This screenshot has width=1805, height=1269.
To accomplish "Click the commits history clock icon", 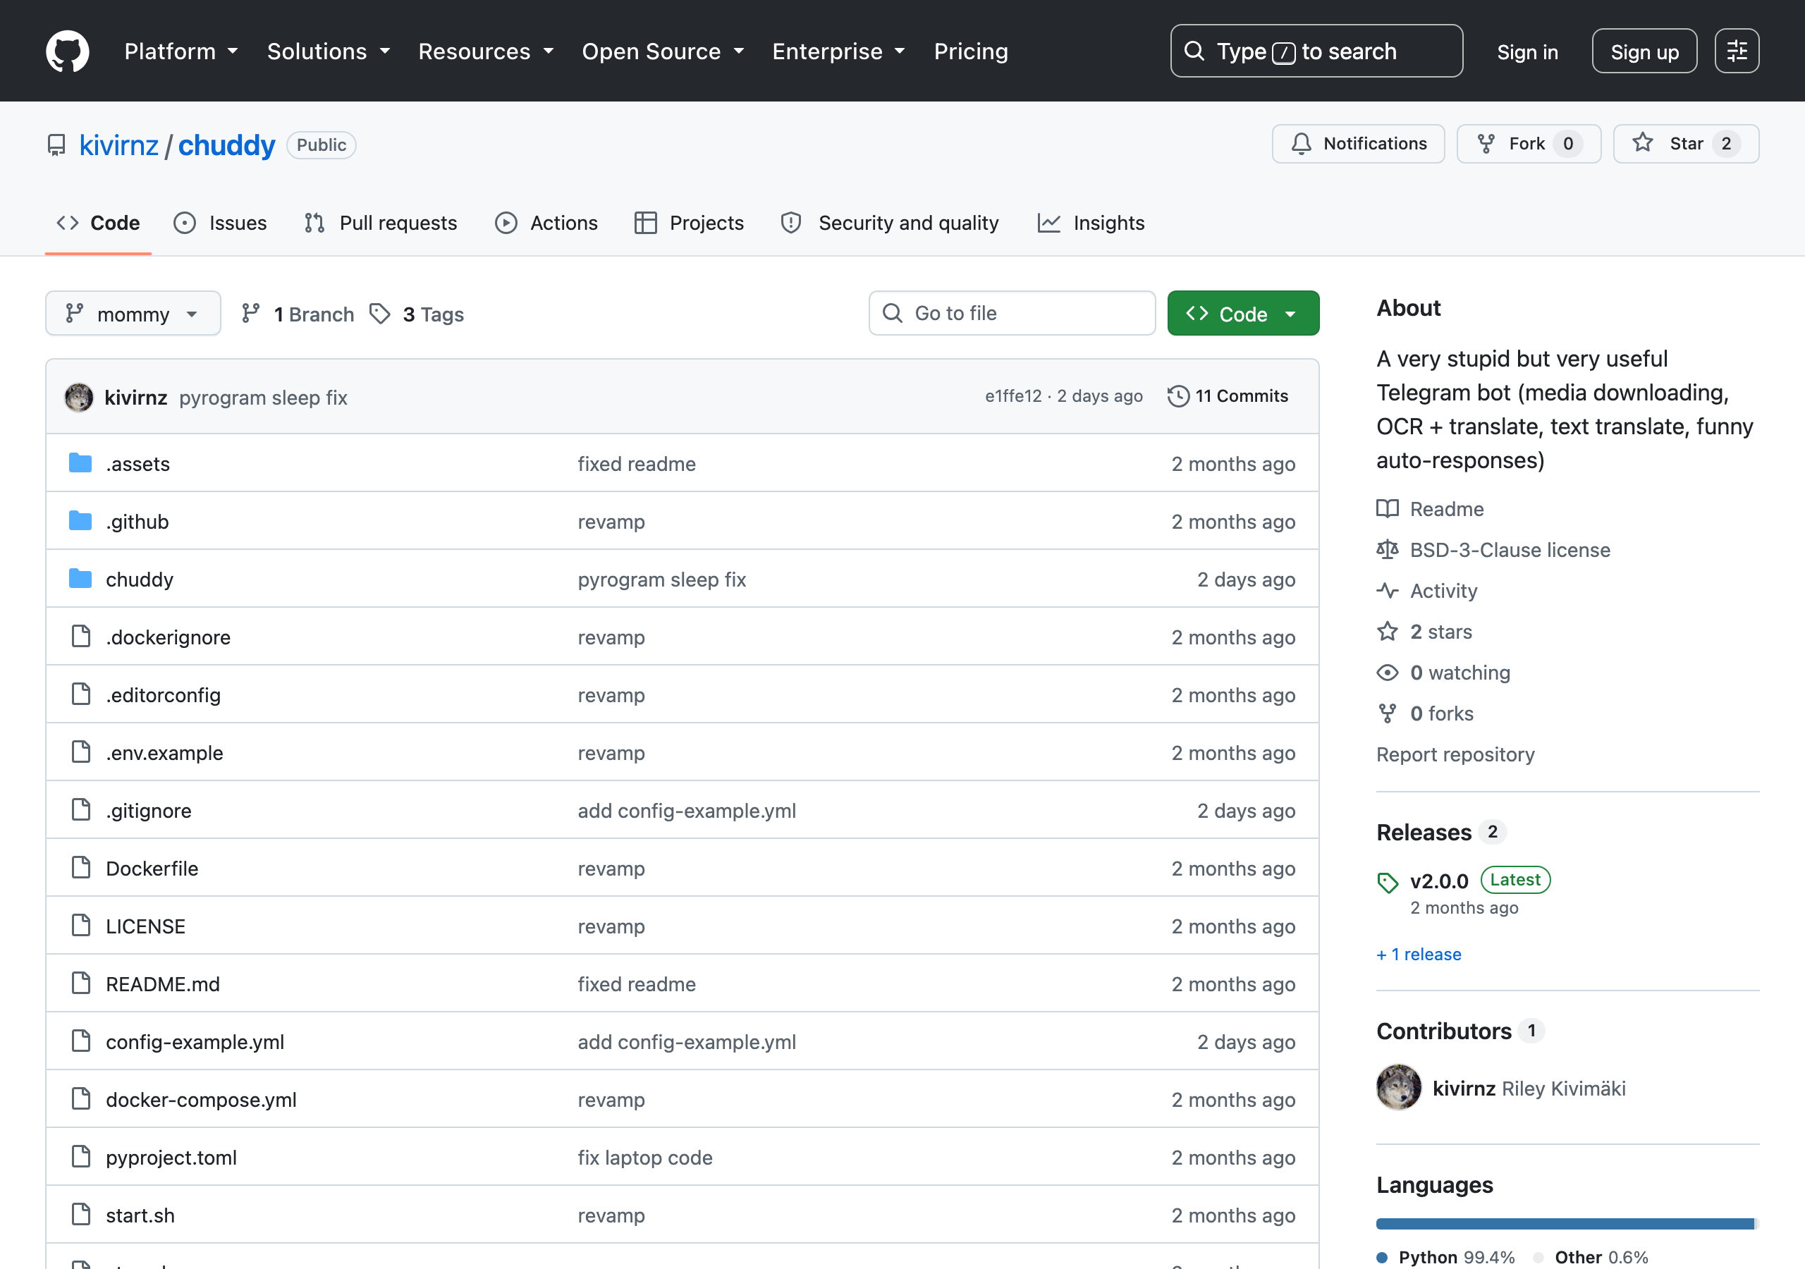I will point(1177,396).
